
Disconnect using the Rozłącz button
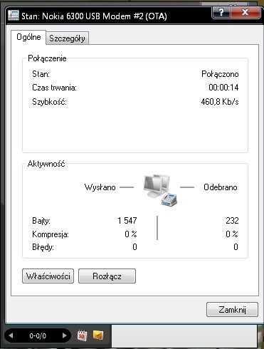107,276
